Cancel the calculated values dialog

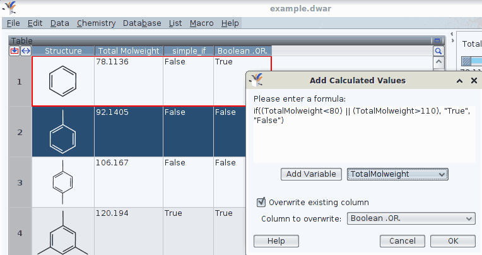tap(402, 241)
